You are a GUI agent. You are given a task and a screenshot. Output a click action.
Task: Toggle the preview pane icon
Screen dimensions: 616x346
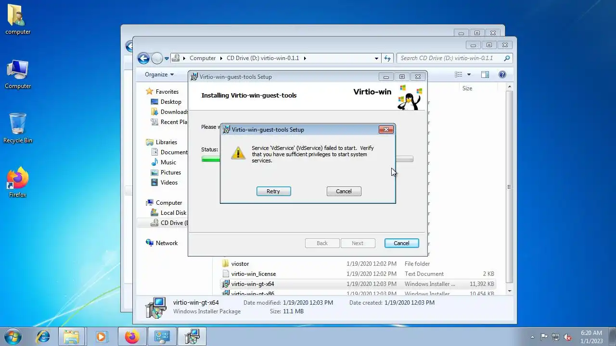click(485, 74)
